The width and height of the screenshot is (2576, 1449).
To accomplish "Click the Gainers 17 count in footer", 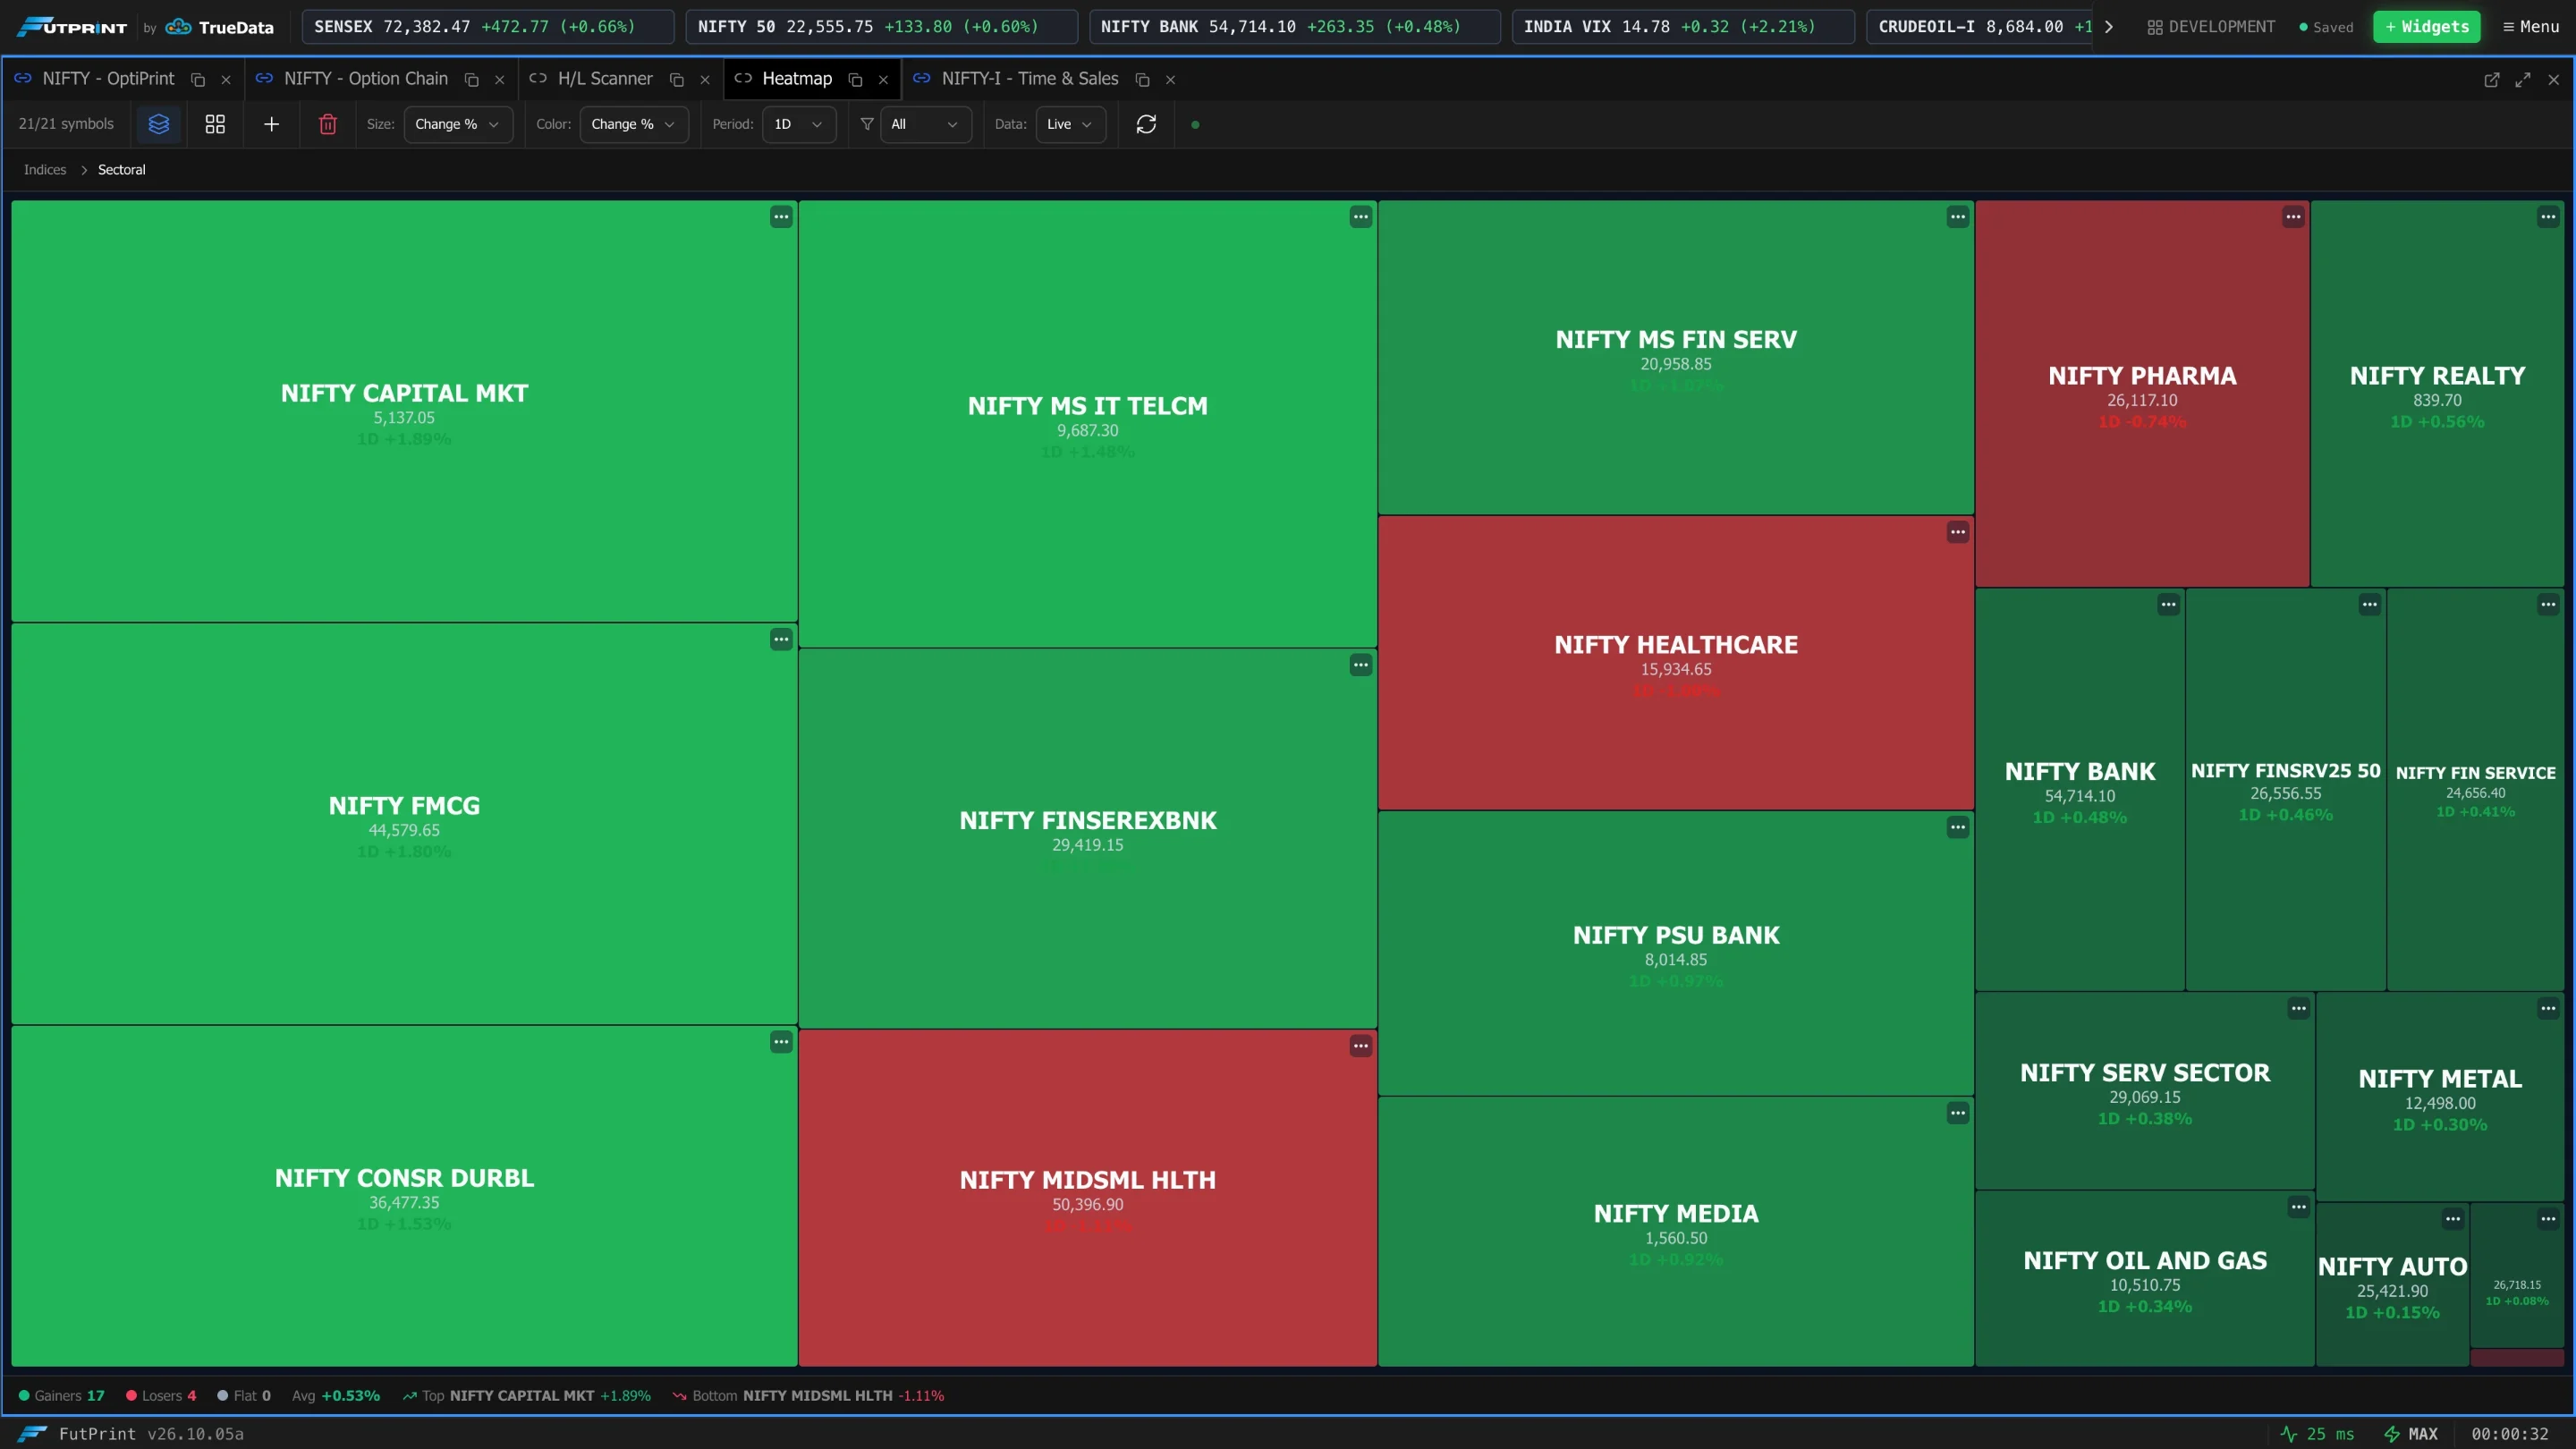I will click(x=62, y=1396).
